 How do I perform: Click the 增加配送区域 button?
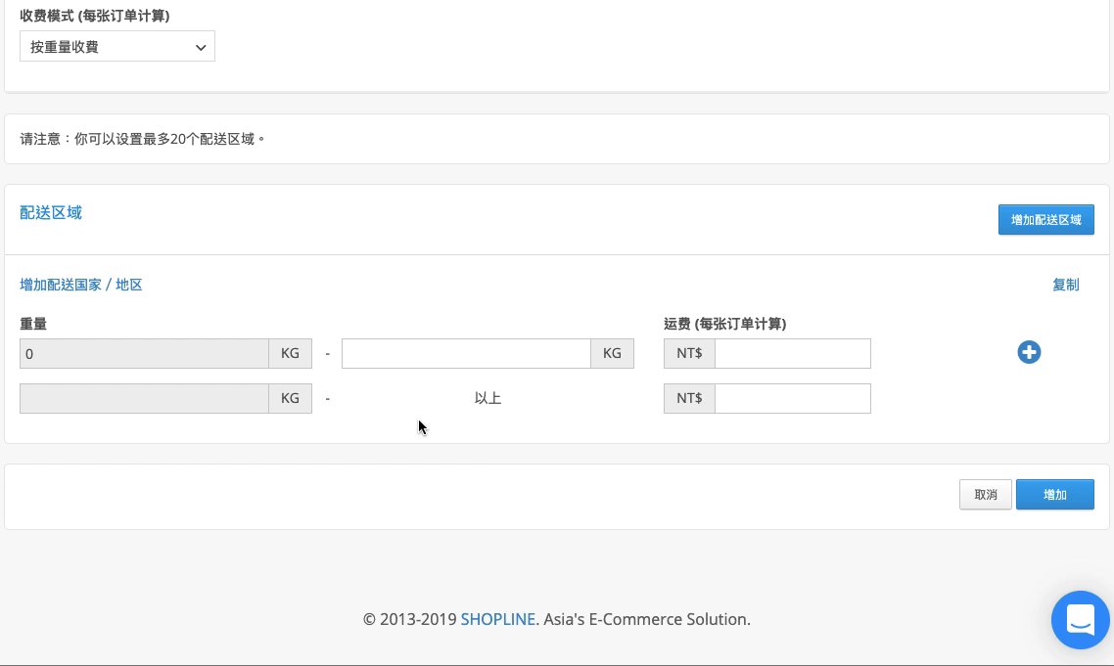coord(1045,219)
